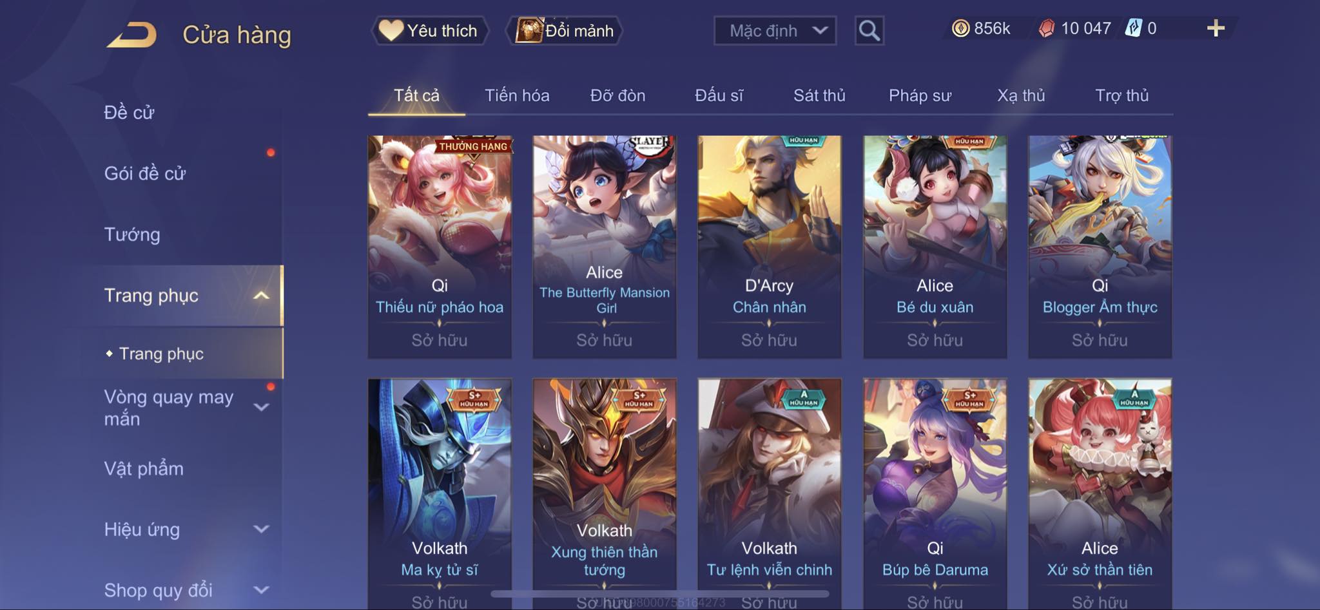Select the Tiến hóa tab
Screen dimensions: 1320x610
pyautogui.click(x=517, y=95)
